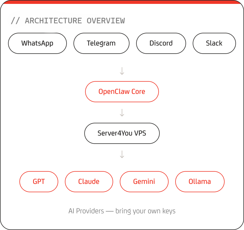Select the Telegram channel pill
Image resolution: width=244 pixels, height=230 pixels.
coord(101,43)
